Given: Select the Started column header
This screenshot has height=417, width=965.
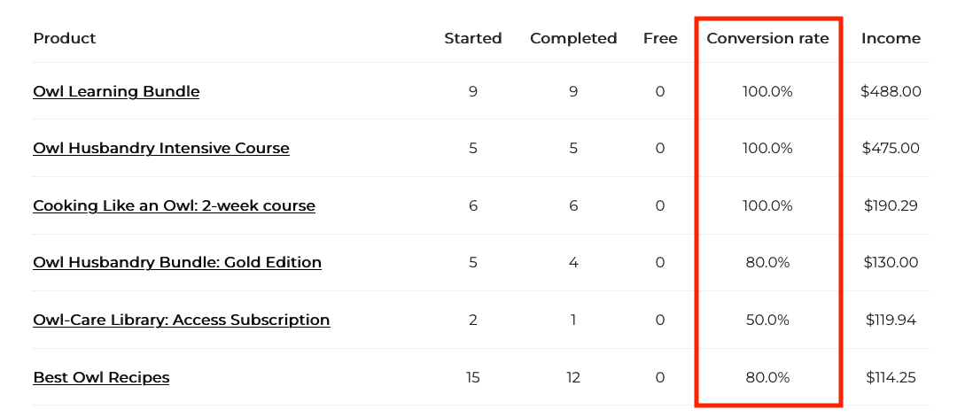Looking at the screenshot, I should 472,38.
